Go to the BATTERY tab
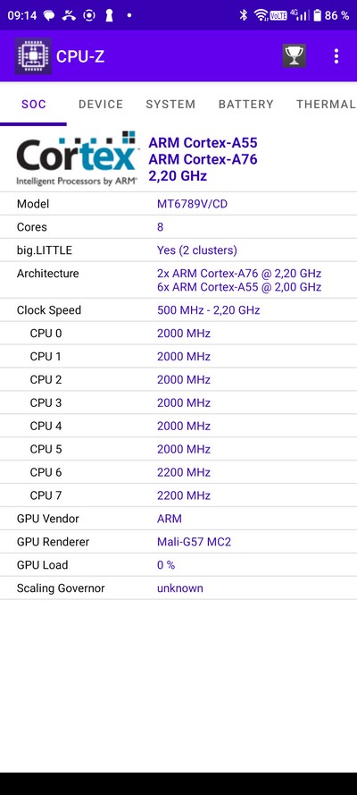The height and width of the screenshot is (795, 357). [x=245, y=105]
